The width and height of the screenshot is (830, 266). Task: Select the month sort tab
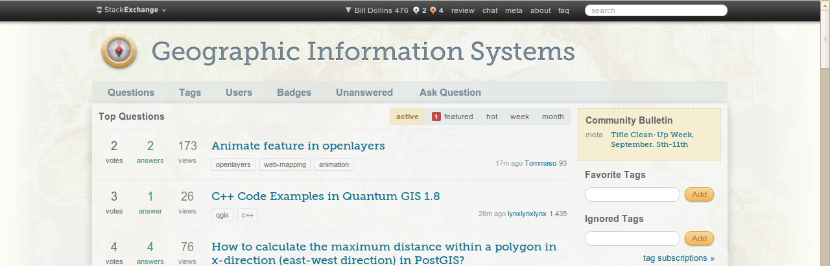coord(553,116)
